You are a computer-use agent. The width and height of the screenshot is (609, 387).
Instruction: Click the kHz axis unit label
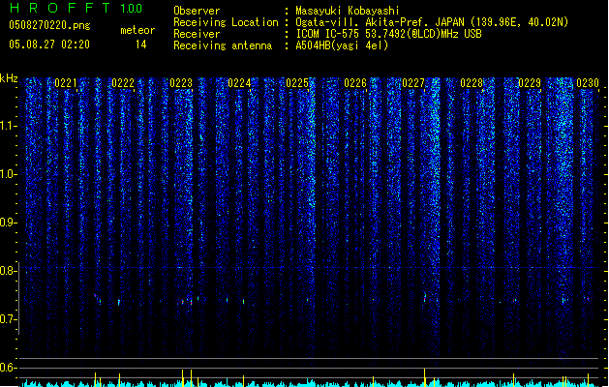pos(9,78)
